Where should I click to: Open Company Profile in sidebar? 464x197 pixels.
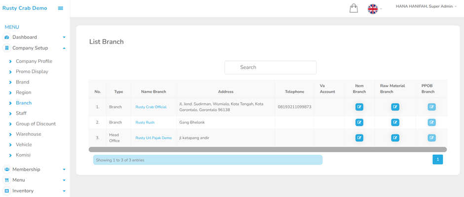[34, 61]
